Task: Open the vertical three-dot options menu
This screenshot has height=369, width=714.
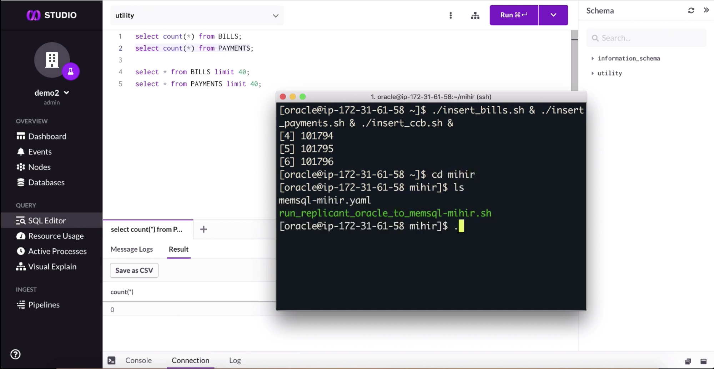Action: (x=451, y=15)
